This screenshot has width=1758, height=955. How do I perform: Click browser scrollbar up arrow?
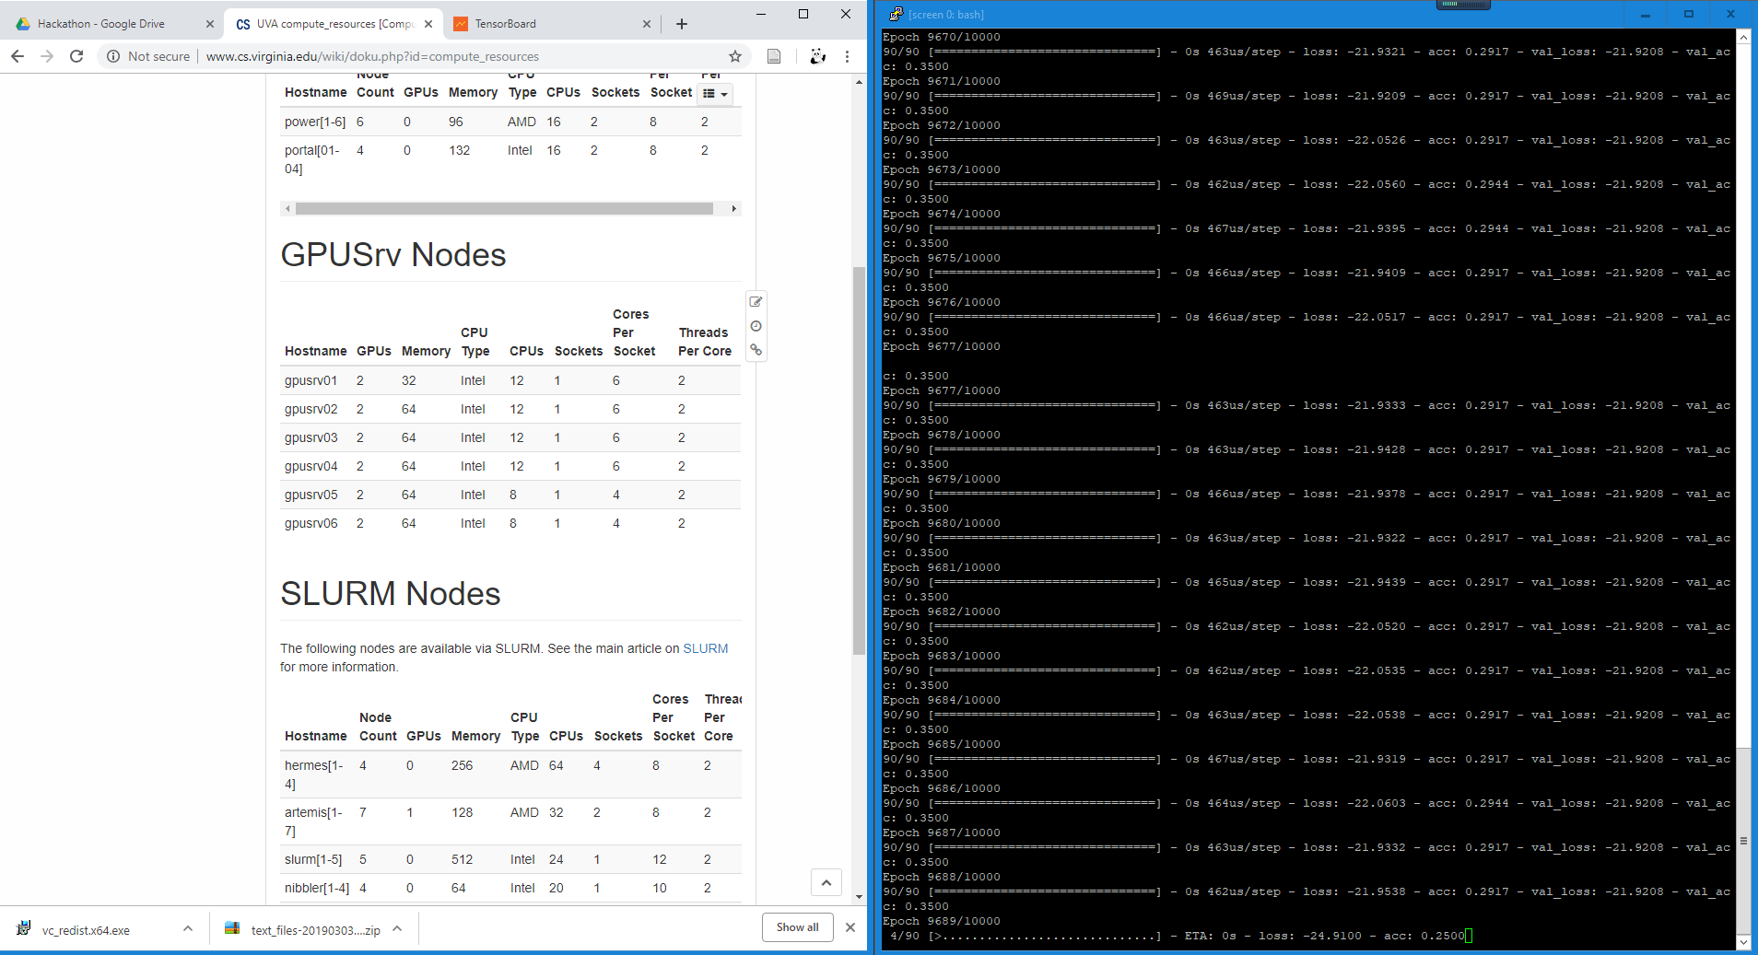(859, 81)
